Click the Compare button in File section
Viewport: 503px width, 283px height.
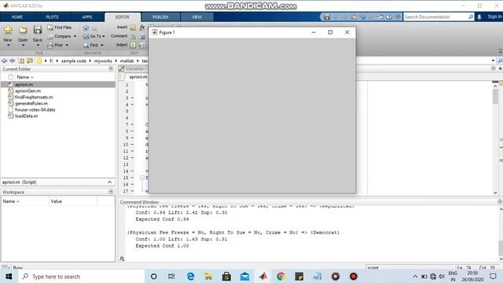click(60, 36)
